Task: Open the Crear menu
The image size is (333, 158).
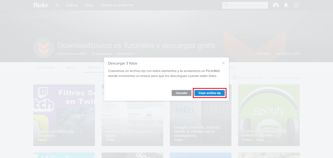Action: coord(89,5)
